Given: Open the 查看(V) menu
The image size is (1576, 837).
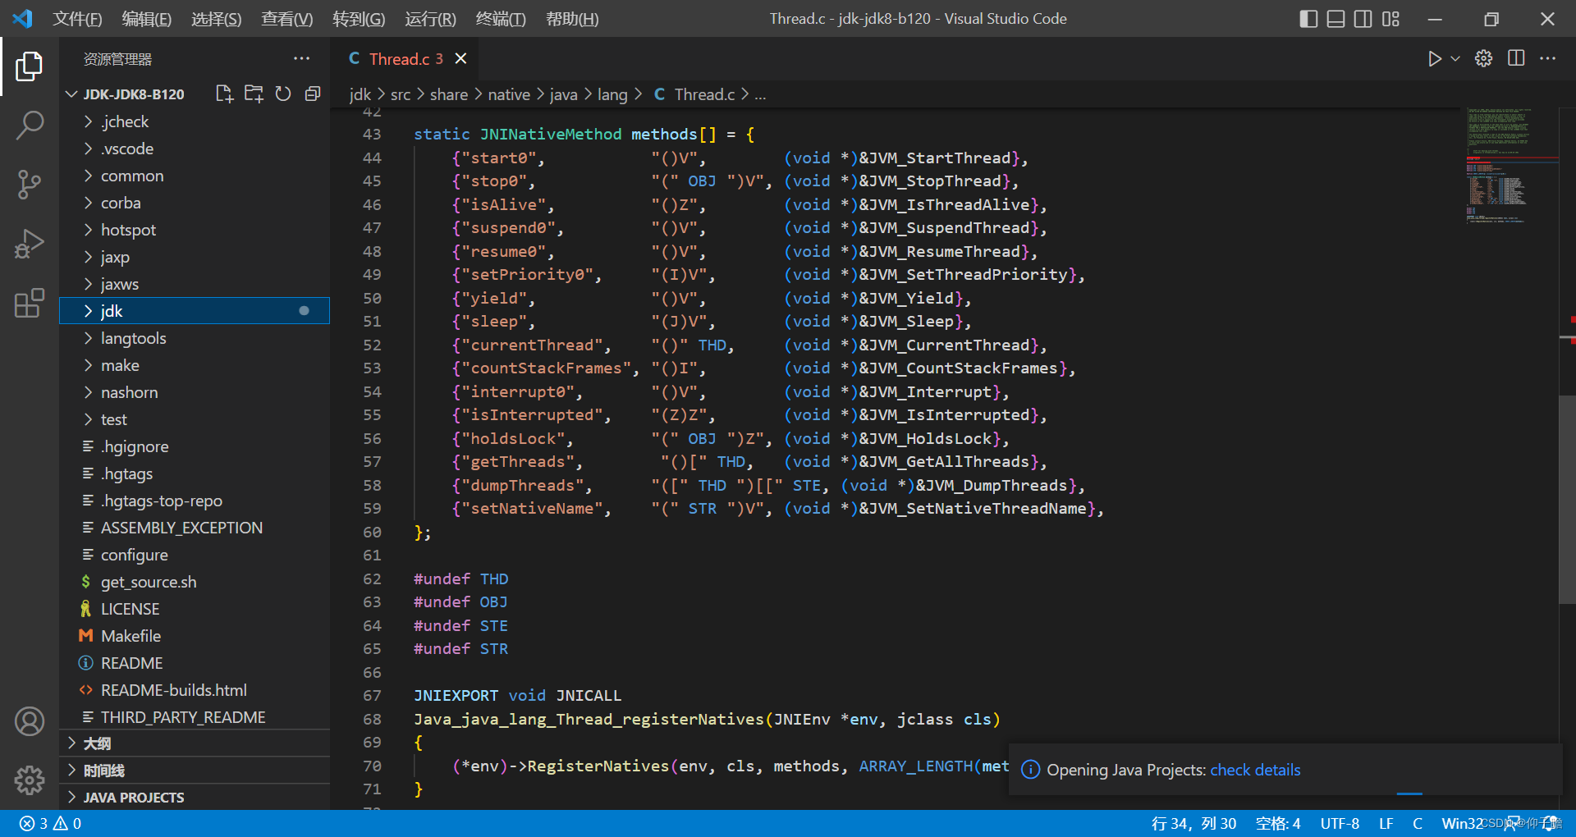Looking at the screenshot, I should (x=287, y=19).
